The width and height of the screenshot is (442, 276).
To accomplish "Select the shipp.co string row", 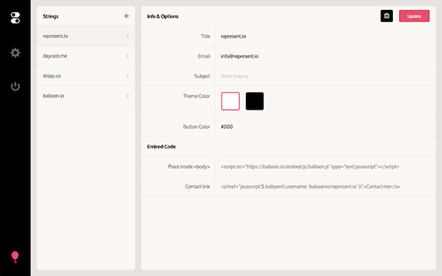I will pyautogui.click(x=86, y=76).
